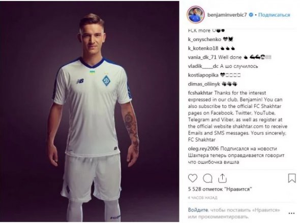Open the benjaminverbic7 profile avatar
Image resolution: width=300 pixels, height=223 pixels.
point(195,15)
